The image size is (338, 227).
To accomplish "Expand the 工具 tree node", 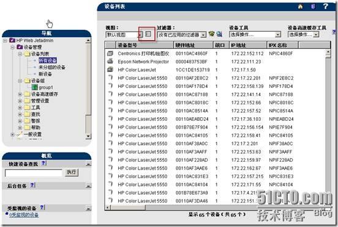I will tap(20, 107).
